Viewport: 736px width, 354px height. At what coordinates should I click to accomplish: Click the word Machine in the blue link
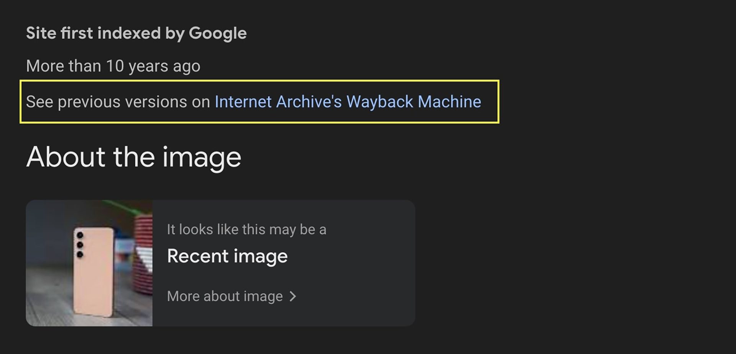pos(449,102)
